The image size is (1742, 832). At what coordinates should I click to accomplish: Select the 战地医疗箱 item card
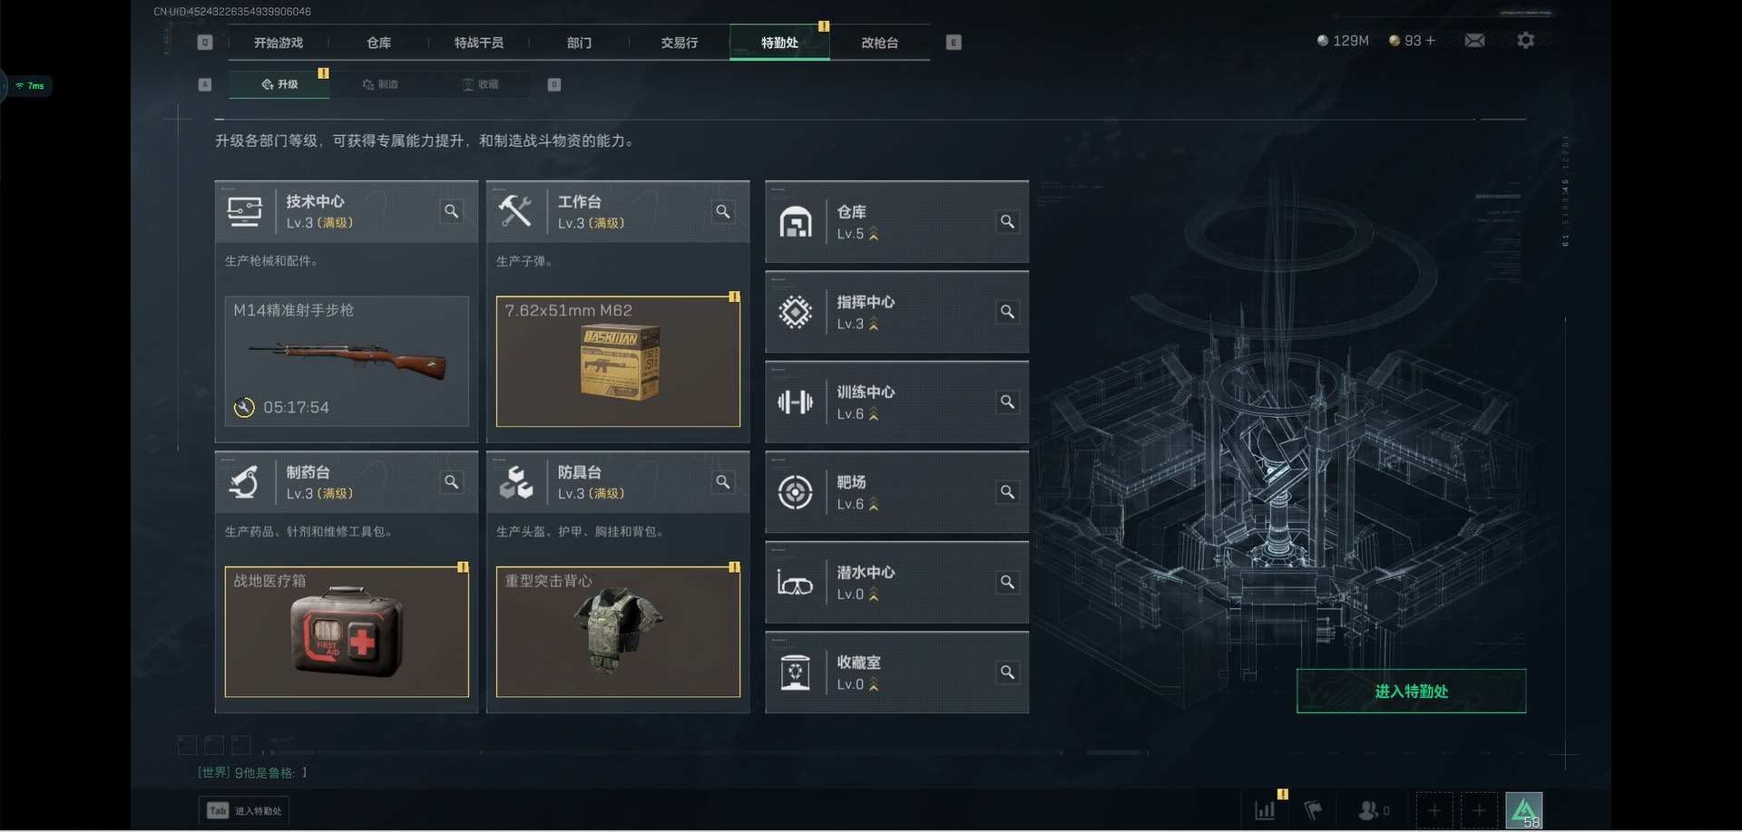347,632
